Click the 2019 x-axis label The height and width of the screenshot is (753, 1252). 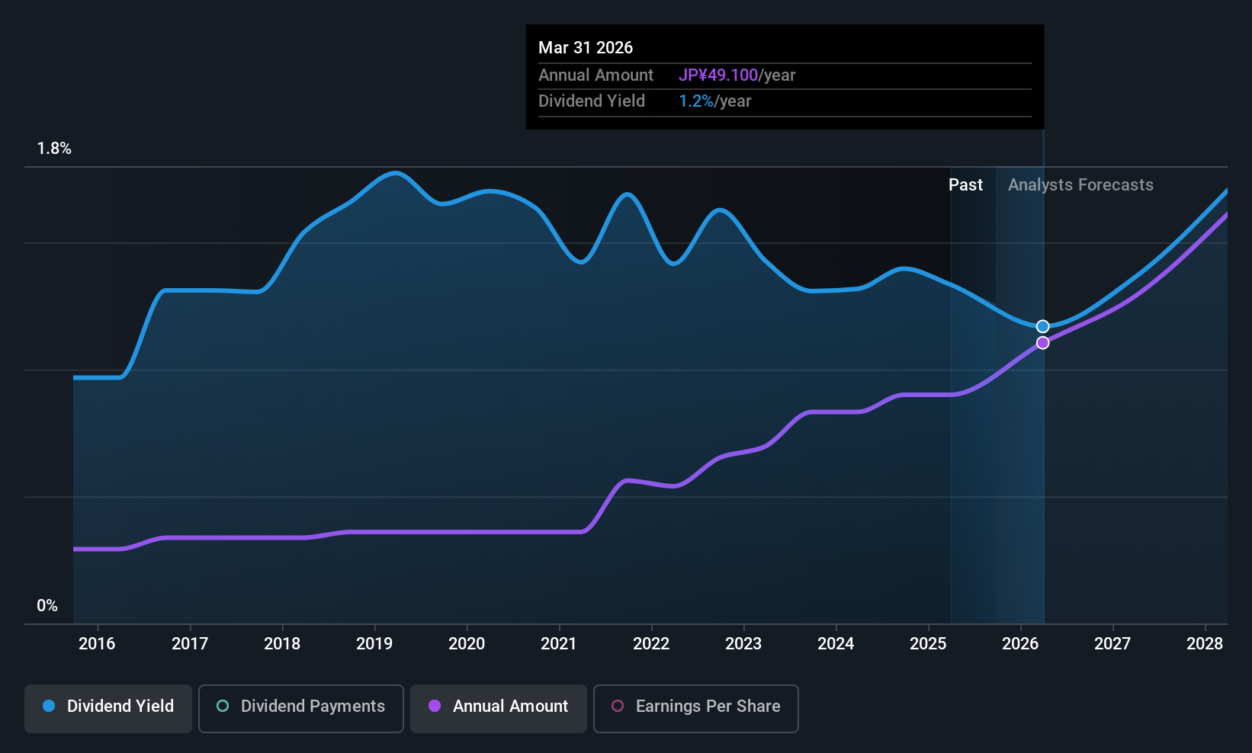tap(374, 644)
